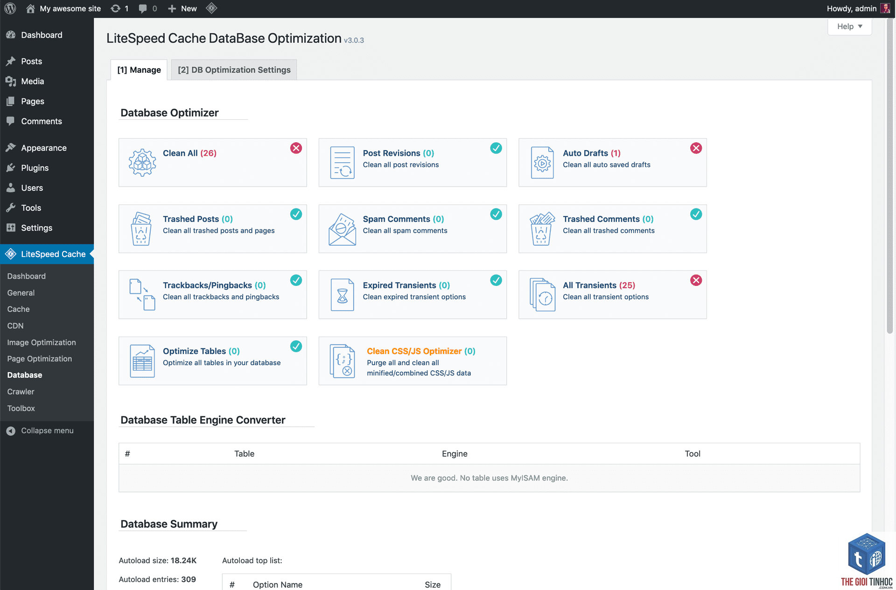Image resolution: width=896 pixels, height=590 pixels.
Task: Click the All Transients (25) link
Action: (x=599, y=285)
